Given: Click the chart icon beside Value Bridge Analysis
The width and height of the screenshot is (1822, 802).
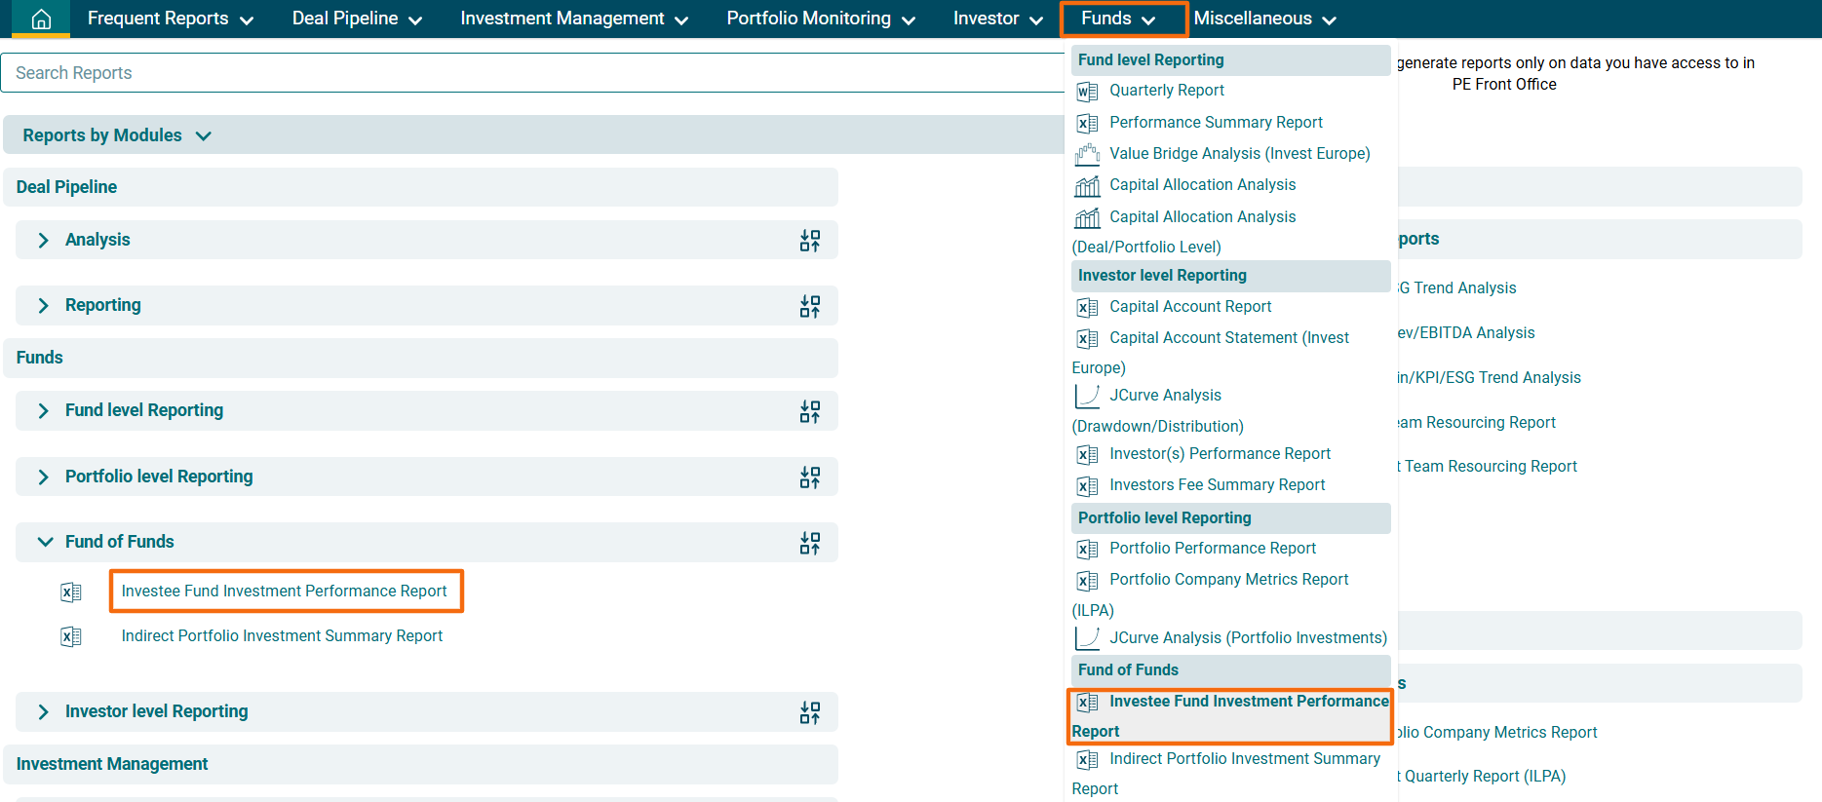Looking at the screenshot, I should 1087,154.
